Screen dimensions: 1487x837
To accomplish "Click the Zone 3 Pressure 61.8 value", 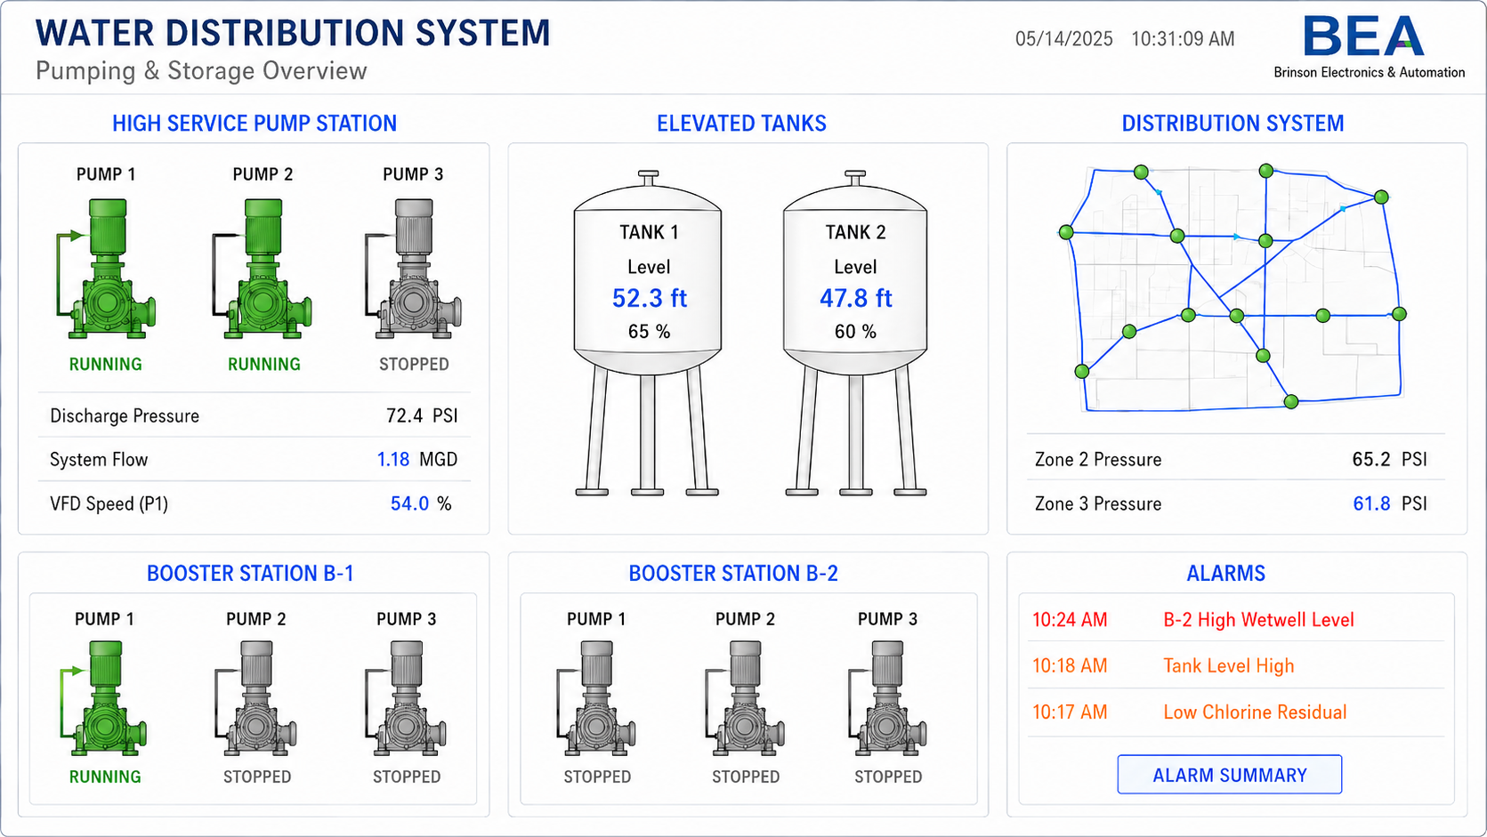I will 1371,504.
